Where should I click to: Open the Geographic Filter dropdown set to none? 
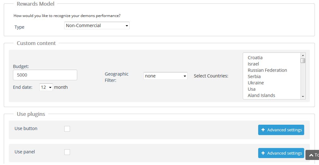[165, 76]
